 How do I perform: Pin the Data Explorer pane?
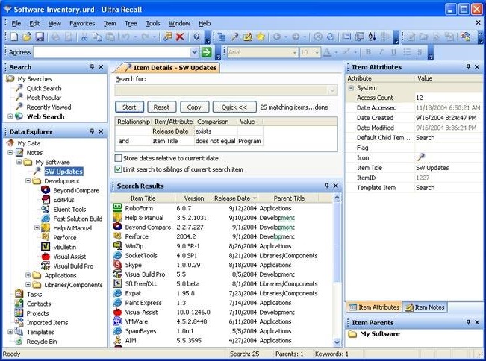point(92,131)
